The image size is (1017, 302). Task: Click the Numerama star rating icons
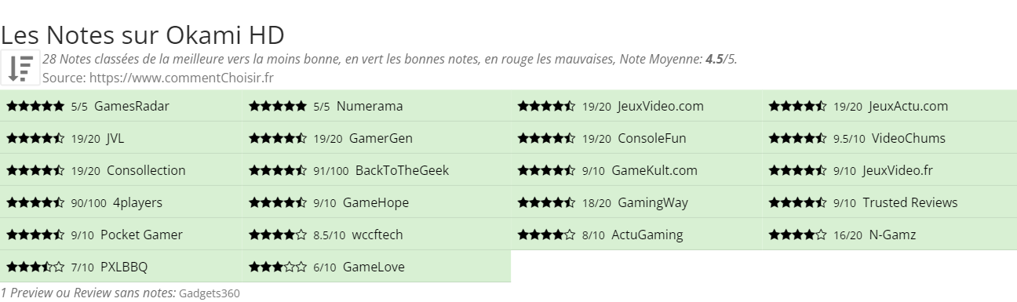pyautogui.click(x=278, y=107)
